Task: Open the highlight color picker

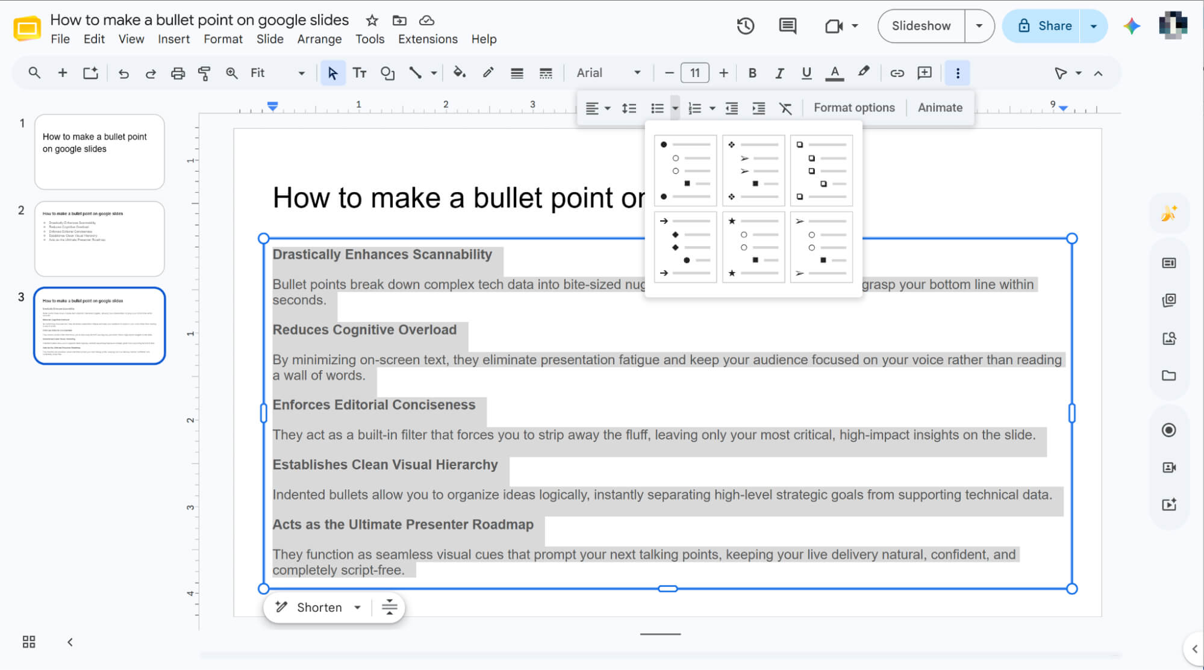Action: (864, 73)
